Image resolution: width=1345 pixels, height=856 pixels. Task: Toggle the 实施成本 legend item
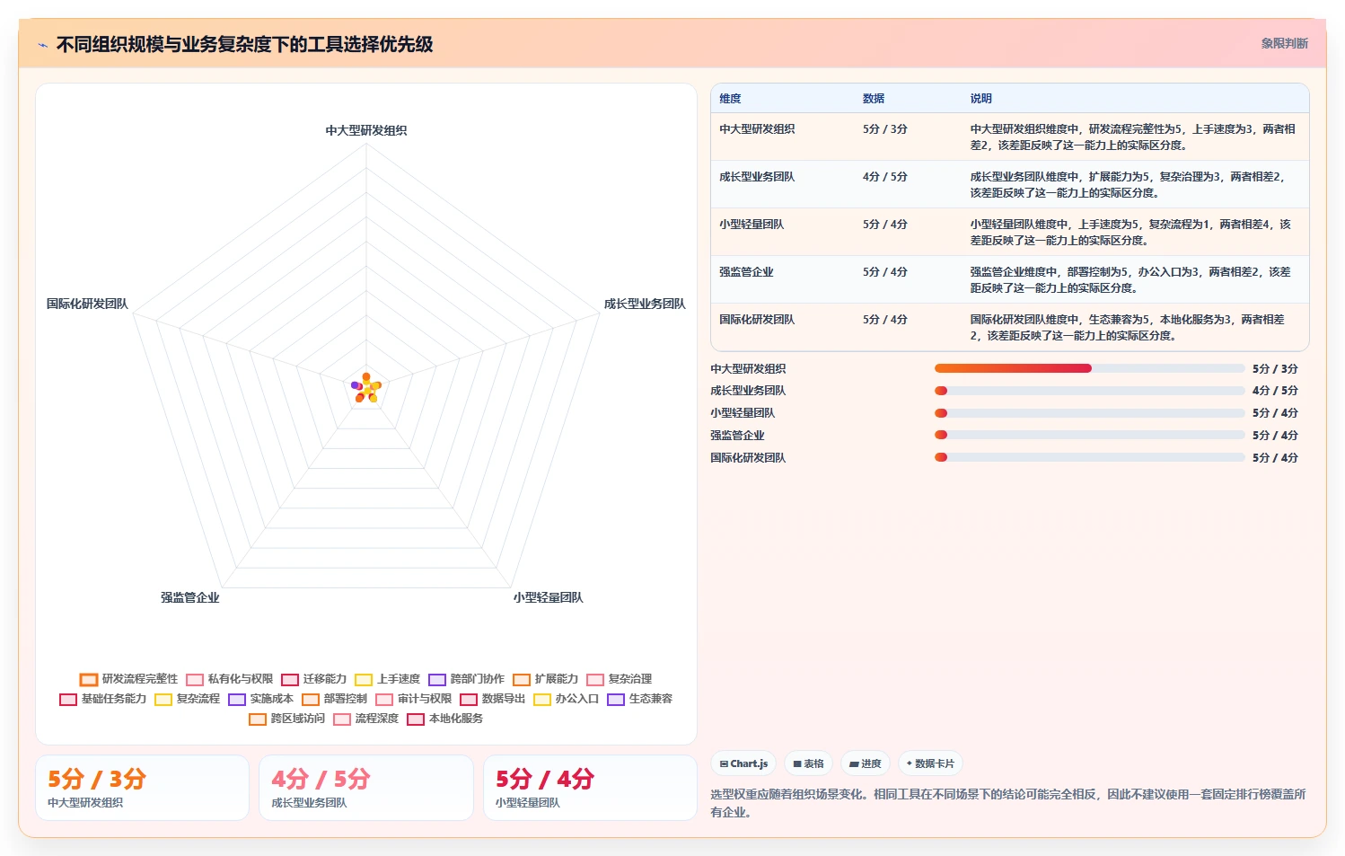(261, 699)
